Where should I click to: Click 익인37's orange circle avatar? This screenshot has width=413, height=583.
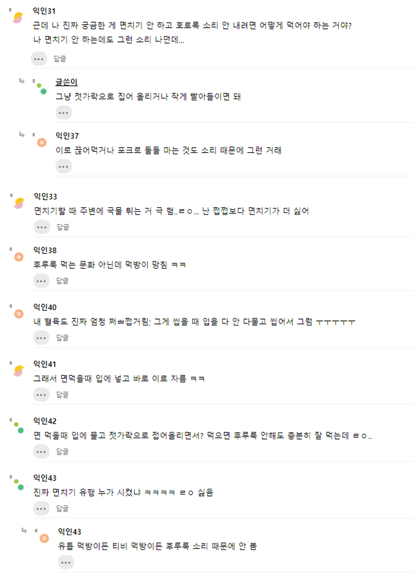click(x=42, y=142)
